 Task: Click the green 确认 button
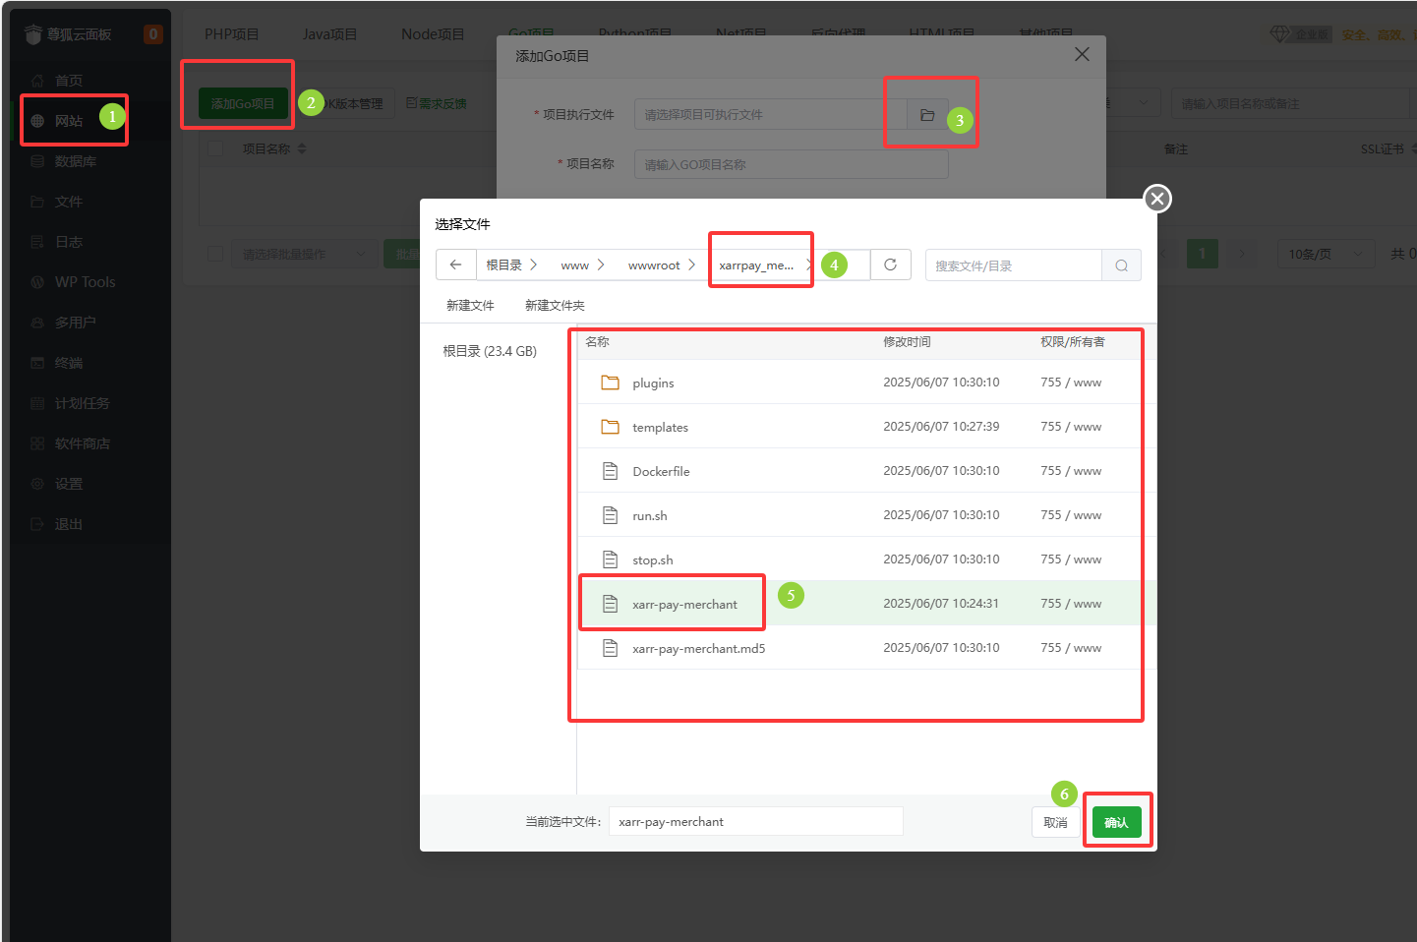point(1116,822)
